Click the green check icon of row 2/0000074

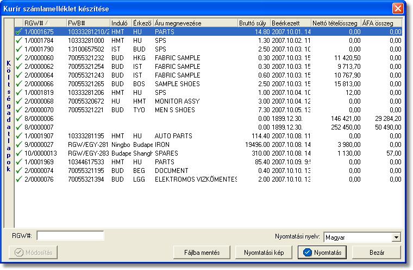(18, 171)
